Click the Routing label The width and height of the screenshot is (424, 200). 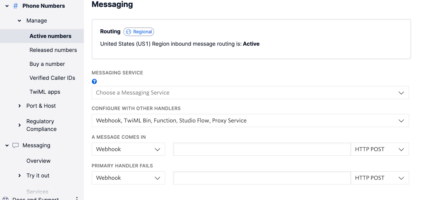coord(110,31)
